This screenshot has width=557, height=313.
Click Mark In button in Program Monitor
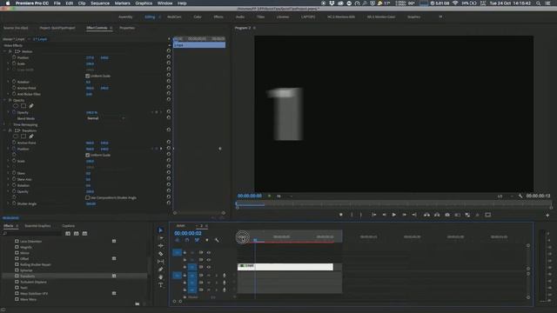click(352, 215)
